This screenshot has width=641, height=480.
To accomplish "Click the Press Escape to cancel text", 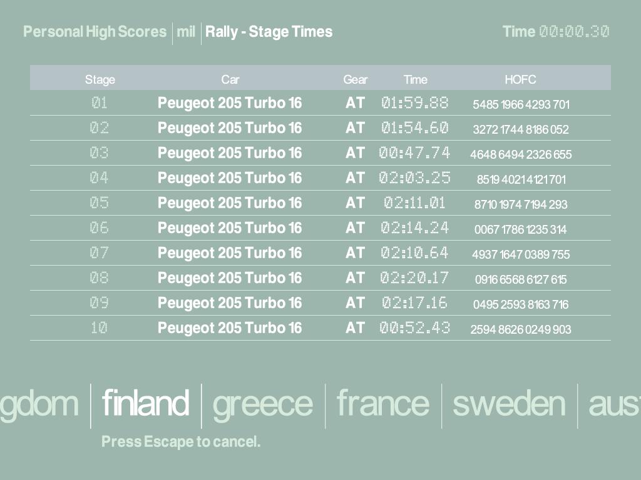I will click(180, 442).
